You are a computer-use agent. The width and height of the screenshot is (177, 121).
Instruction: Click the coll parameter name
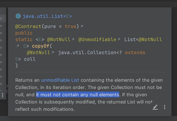[30, 59]
